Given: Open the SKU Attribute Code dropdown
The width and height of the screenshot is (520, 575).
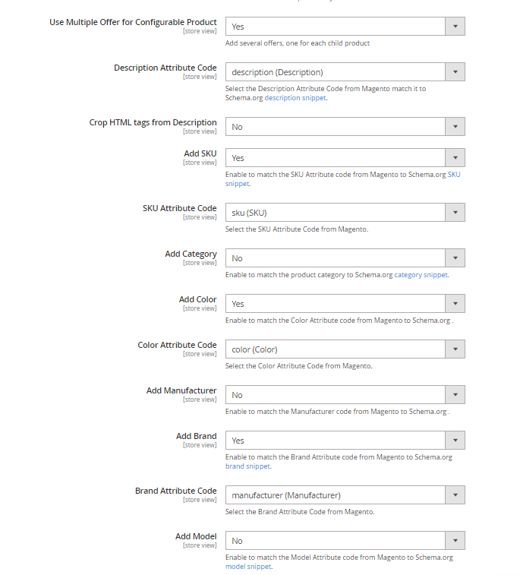Looking at the screenshot, I should pos(345,213).
